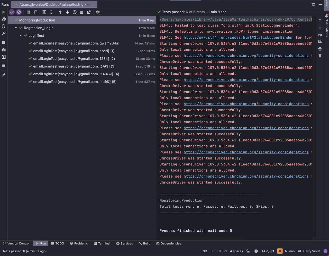Click the Stop process square icon
This screenshot has height=256, width=329.
pos(4,42)
